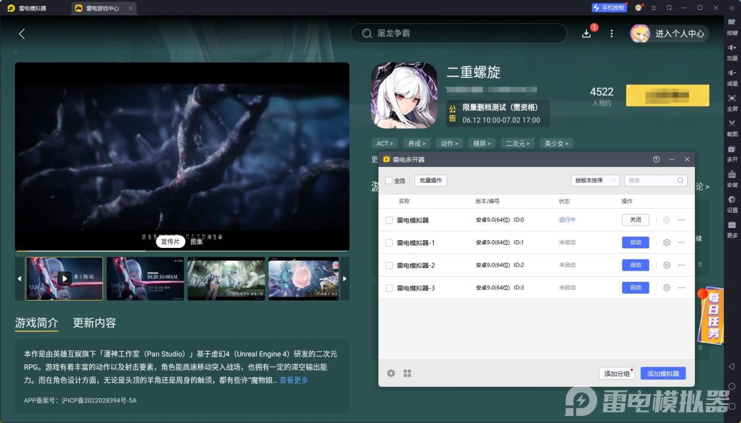Click the 手机控制 phone control button

(x=608, y=8)
